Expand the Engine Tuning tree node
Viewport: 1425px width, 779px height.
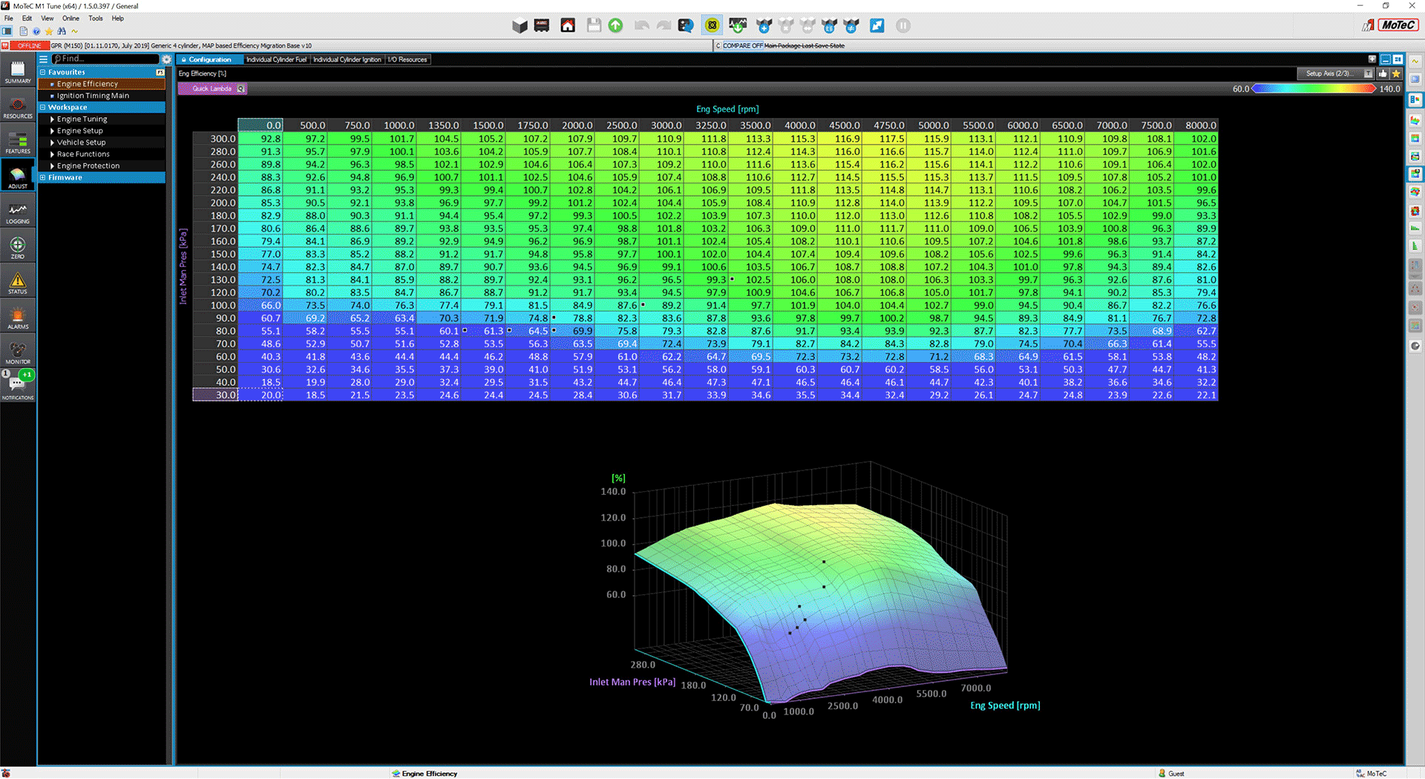tap(53, 119)
